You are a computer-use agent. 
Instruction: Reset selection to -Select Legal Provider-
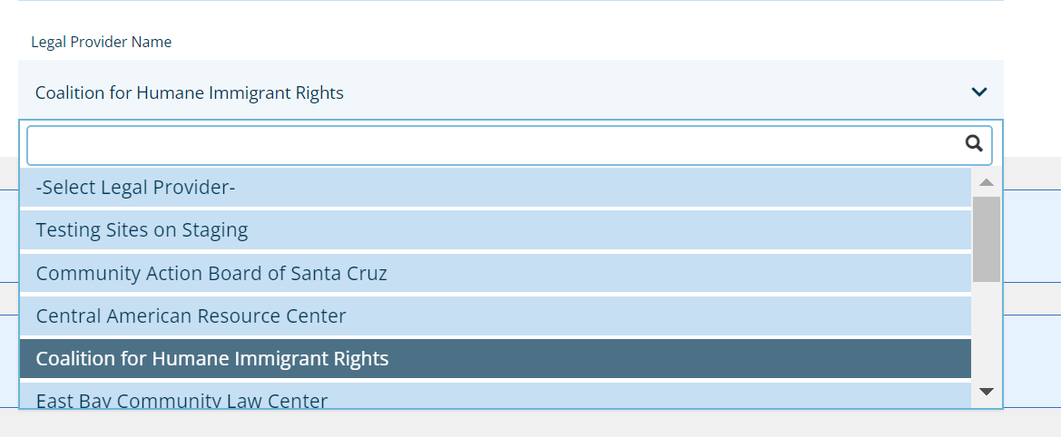(x=136, y=187)
